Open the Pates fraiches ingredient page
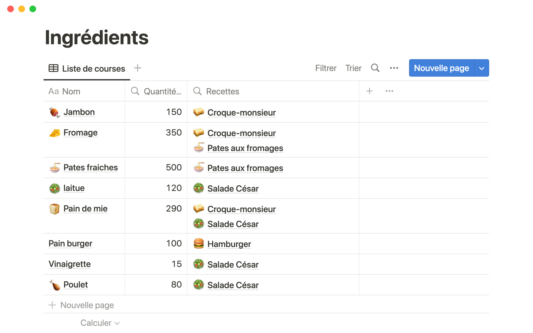Screen dimensions: 533x333 point(90,168)
